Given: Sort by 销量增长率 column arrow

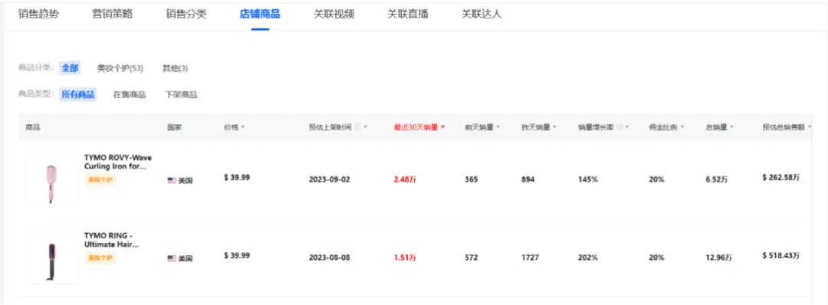Looking at the screenshot, I should click(626, 127).
